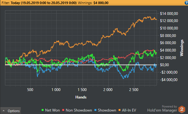Click the $2 000,00 axis label
The image size is (188, 114).
click(168, 58)
